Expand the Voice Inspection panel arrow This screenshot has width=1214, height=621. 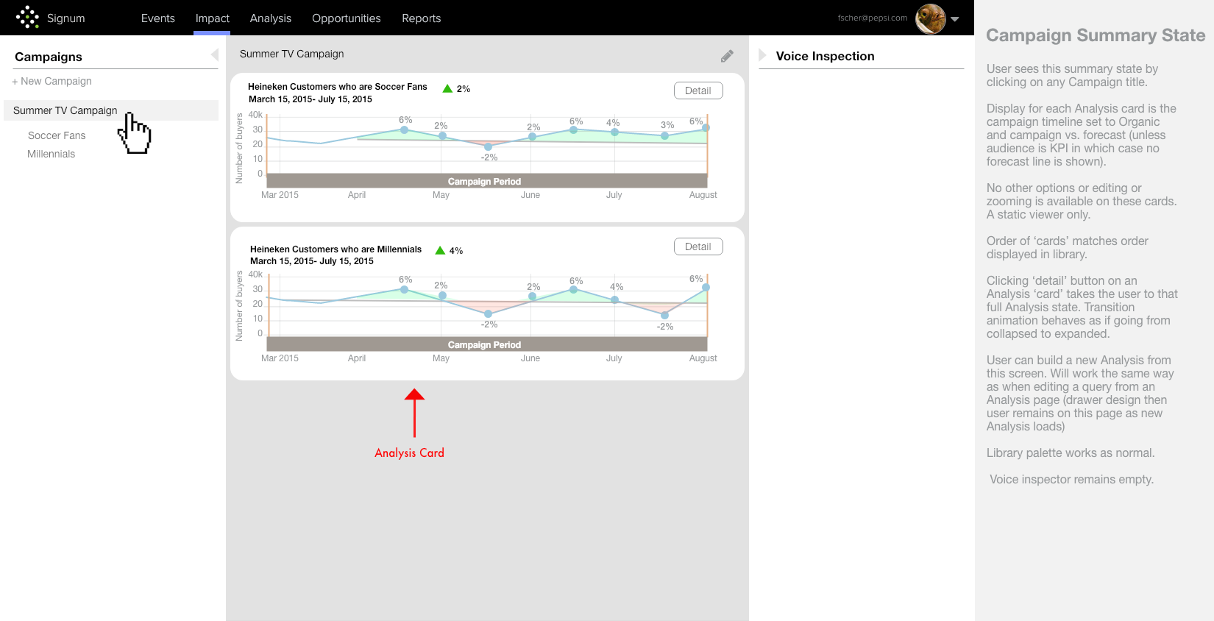click(x=762, y=55)
